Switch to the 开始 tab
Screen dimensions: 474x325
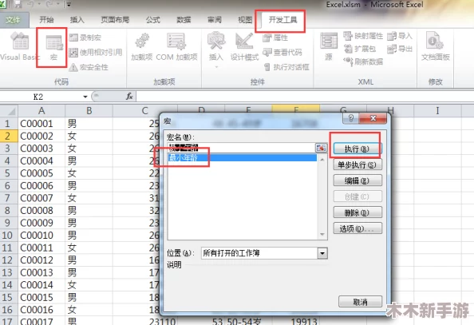point(46,20)
